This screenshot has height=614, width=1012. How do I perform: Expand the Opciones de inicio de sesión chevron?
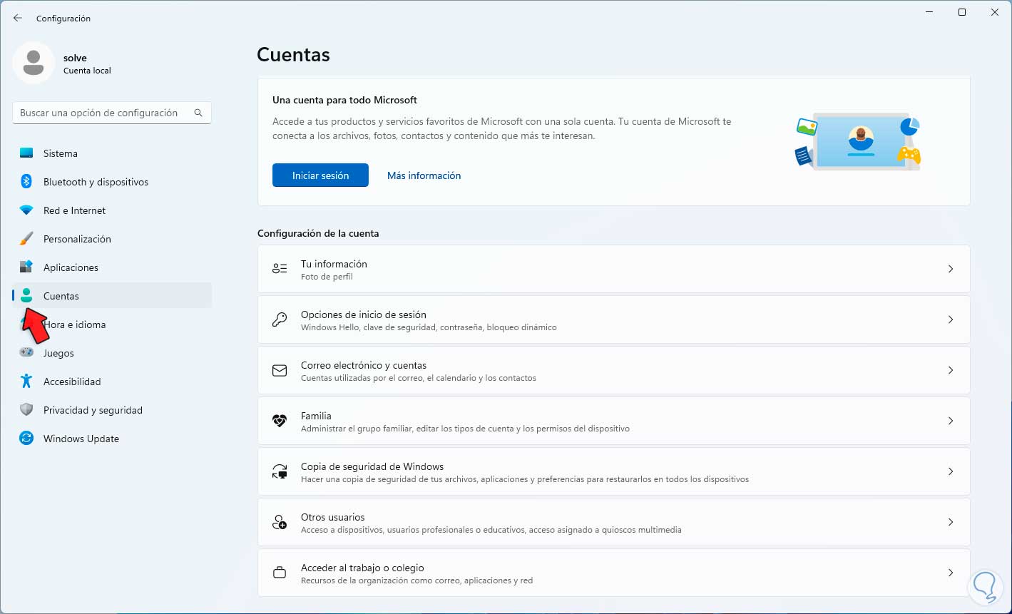click(951, 319)
